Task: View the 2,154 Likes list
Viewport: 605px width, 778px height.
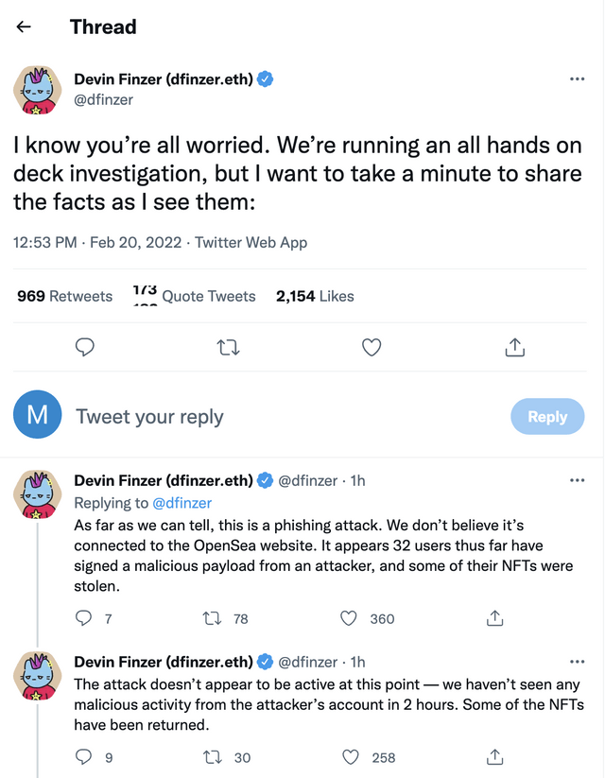Action: (315, 296)
